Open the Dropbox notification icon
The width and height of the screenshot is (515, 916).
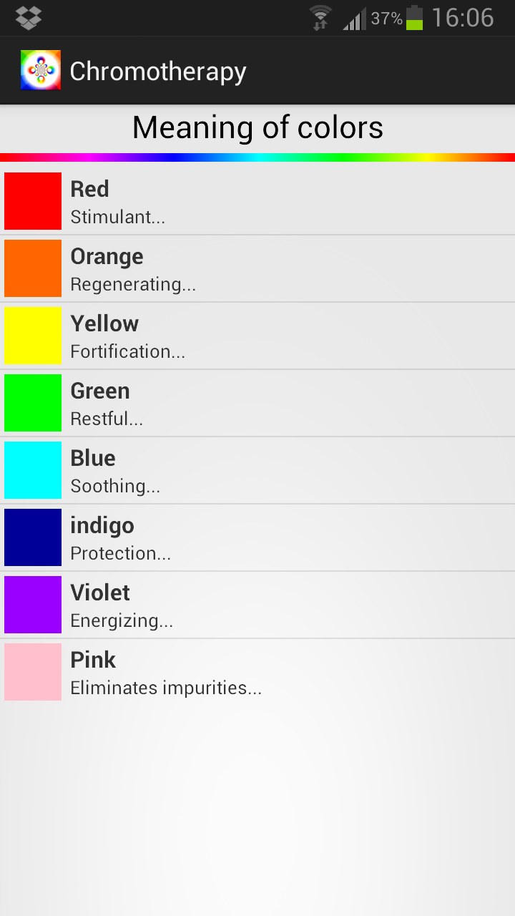[x=29, y=17]
